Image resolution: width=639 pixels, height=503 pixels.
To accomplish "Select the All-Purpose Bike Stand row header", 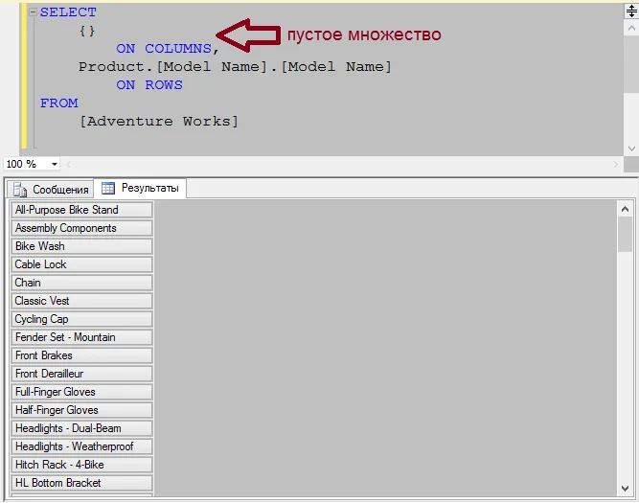I will (81, 210).
